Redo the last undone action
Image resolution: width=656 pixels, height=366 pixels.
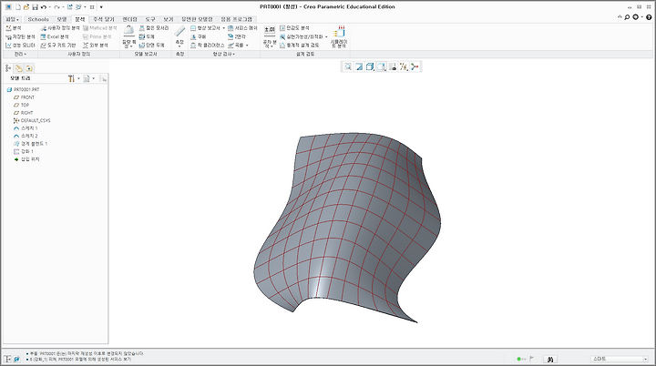coord(56,7)
